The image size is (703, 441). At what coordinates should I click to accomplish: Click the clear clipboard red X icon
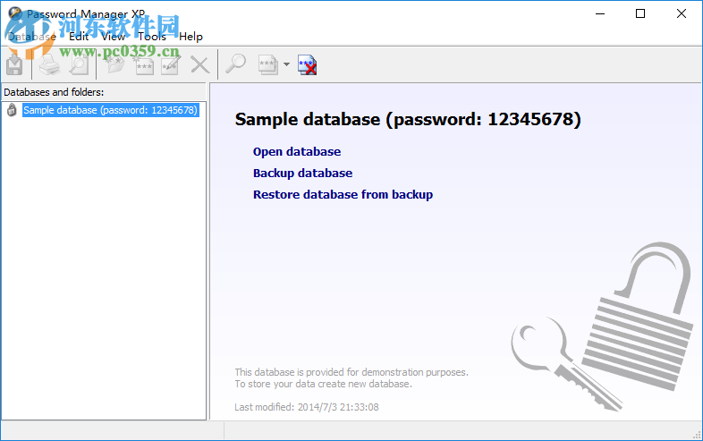click(308, 65)
